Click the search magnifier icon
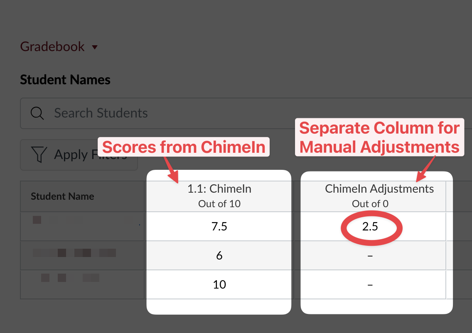Image resolution: width=472 pixels, height=333 pixels. point(37,113)
